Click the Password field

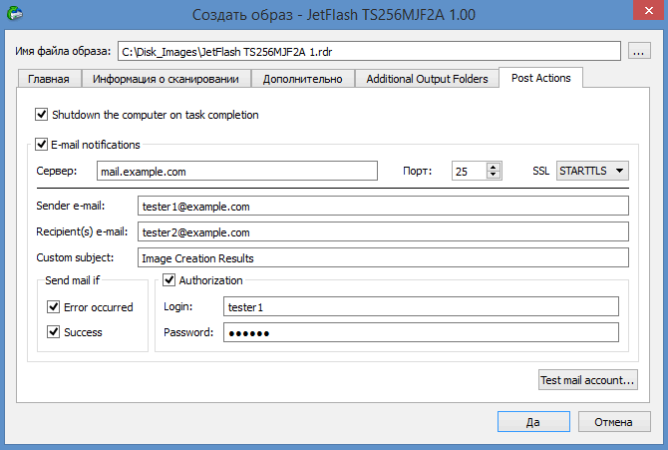click(x=421, y=332)
